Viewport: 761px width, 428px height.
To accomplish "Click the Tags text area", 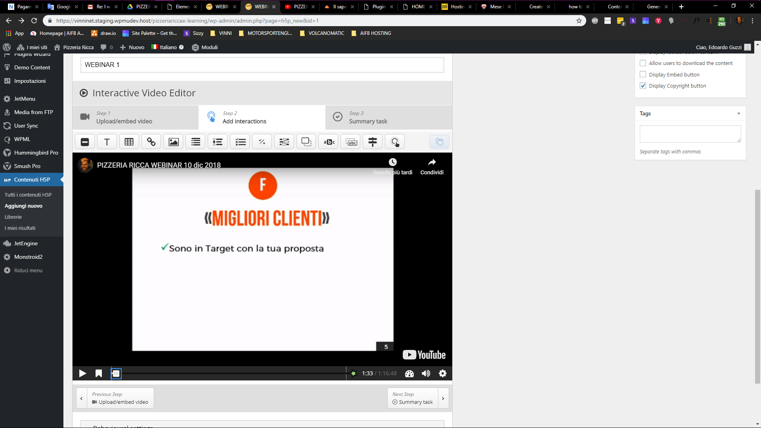I will pyautogui.click(x=690, y=134).
